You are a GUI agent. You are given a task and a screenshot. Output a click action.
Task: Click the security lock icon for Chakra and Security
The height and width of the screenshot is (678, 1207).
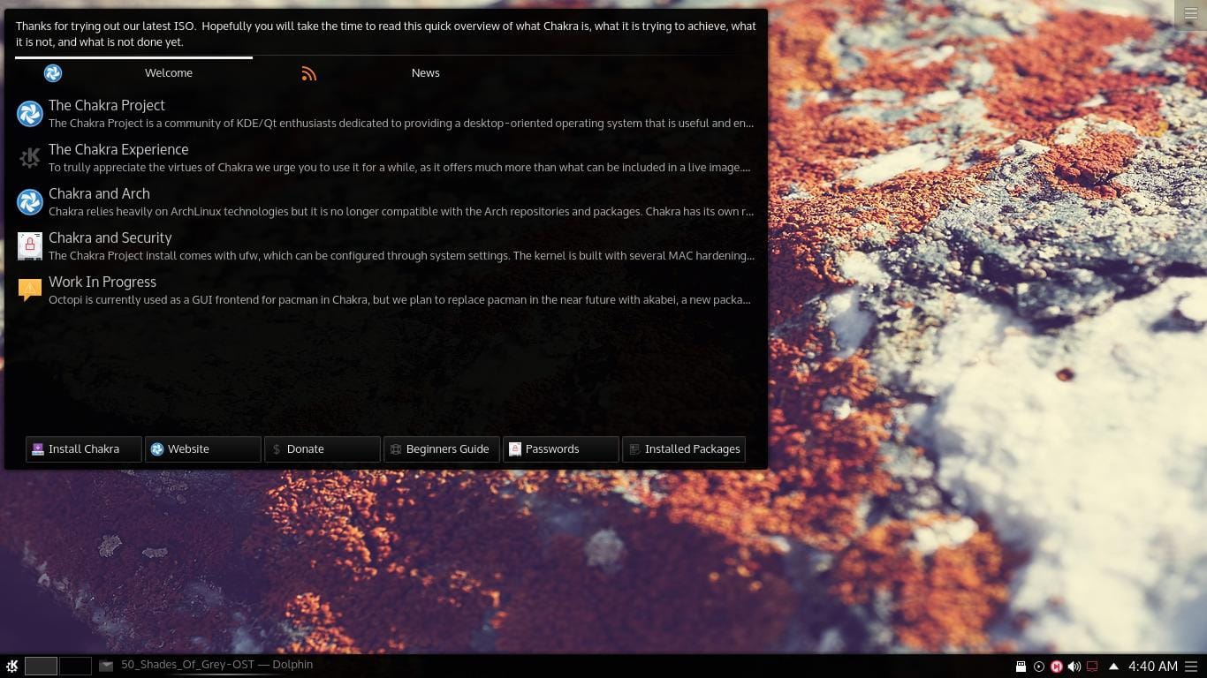pos(30,246)
